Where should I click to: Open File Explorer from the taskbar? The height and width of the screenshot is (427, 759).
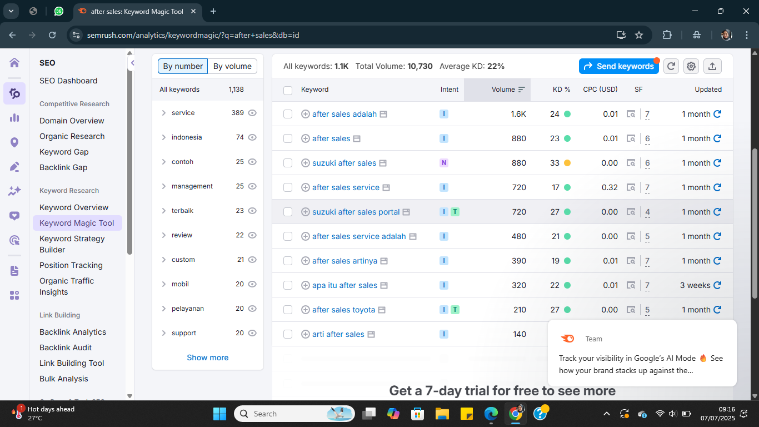click(442, 414)
